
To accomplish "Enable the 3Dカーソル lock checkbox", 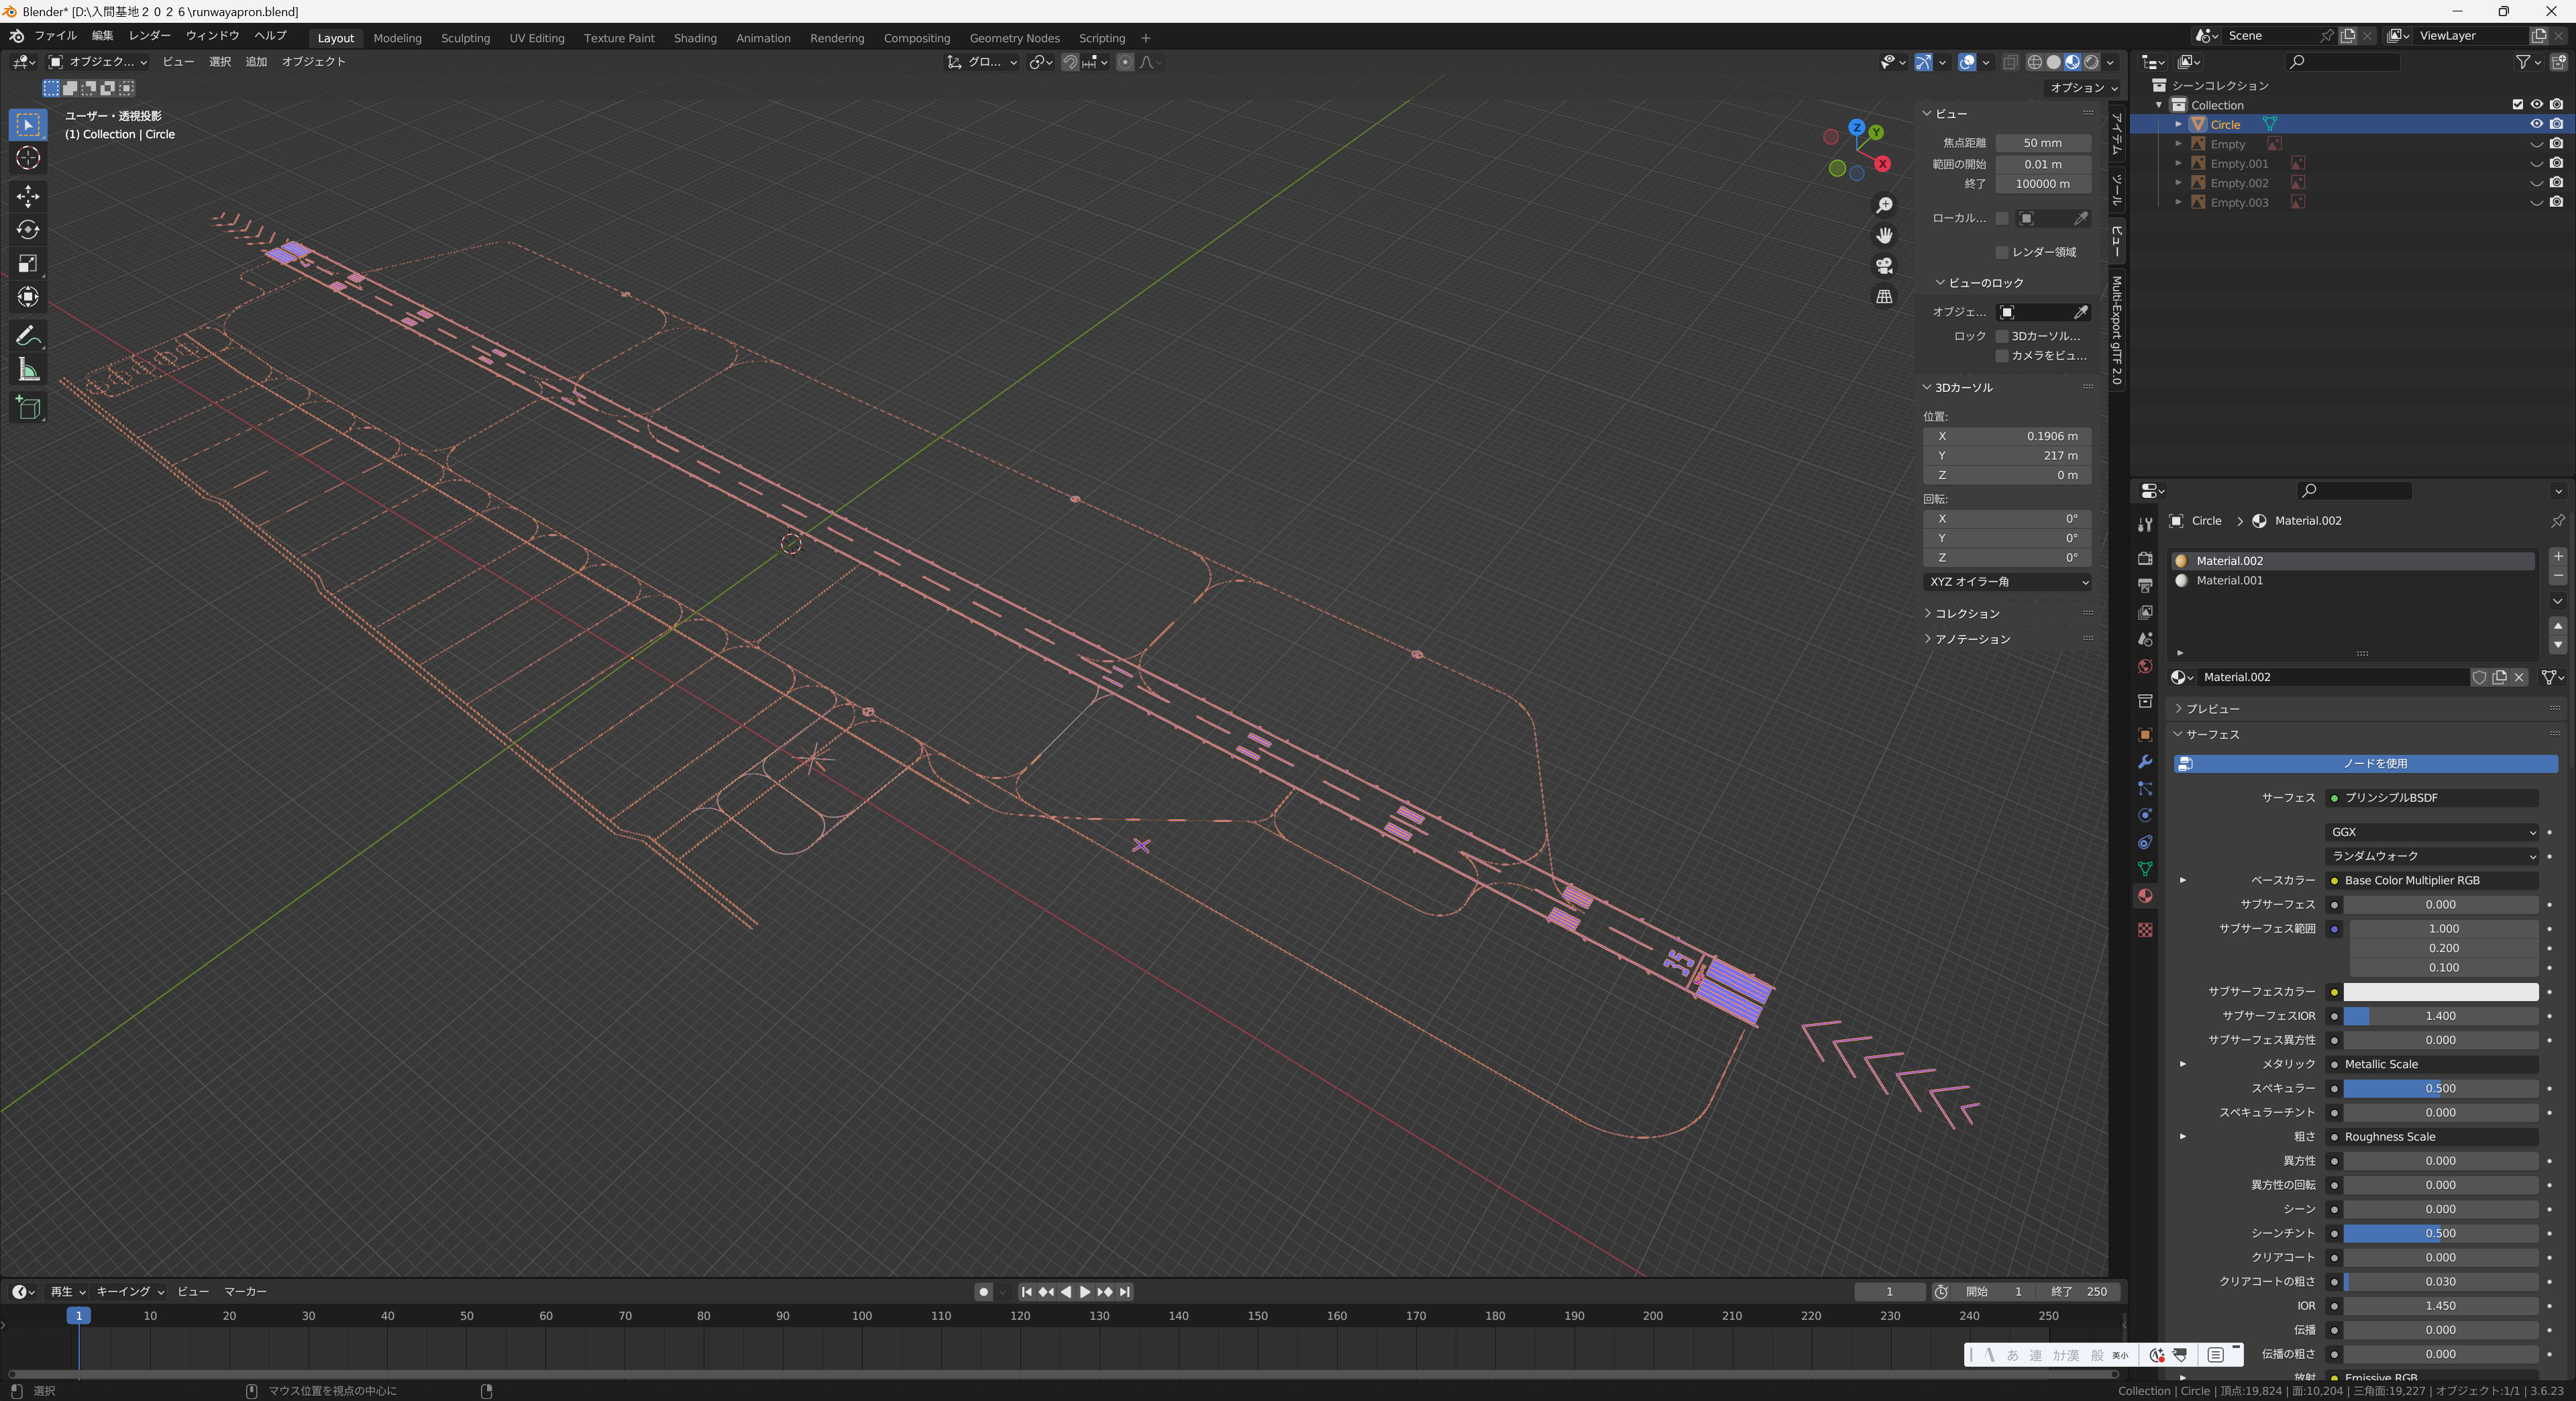I will coord(2002,336).
